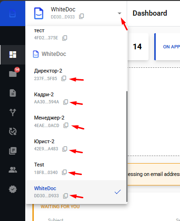180x221 pixels.
Task: Copy the 42E9...A483 address of Юрист-2
Action: point(65,149)
